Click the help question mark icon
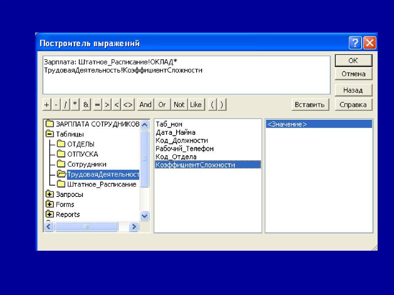This screenshot has width=394, height=295. (x=355, y=43)
